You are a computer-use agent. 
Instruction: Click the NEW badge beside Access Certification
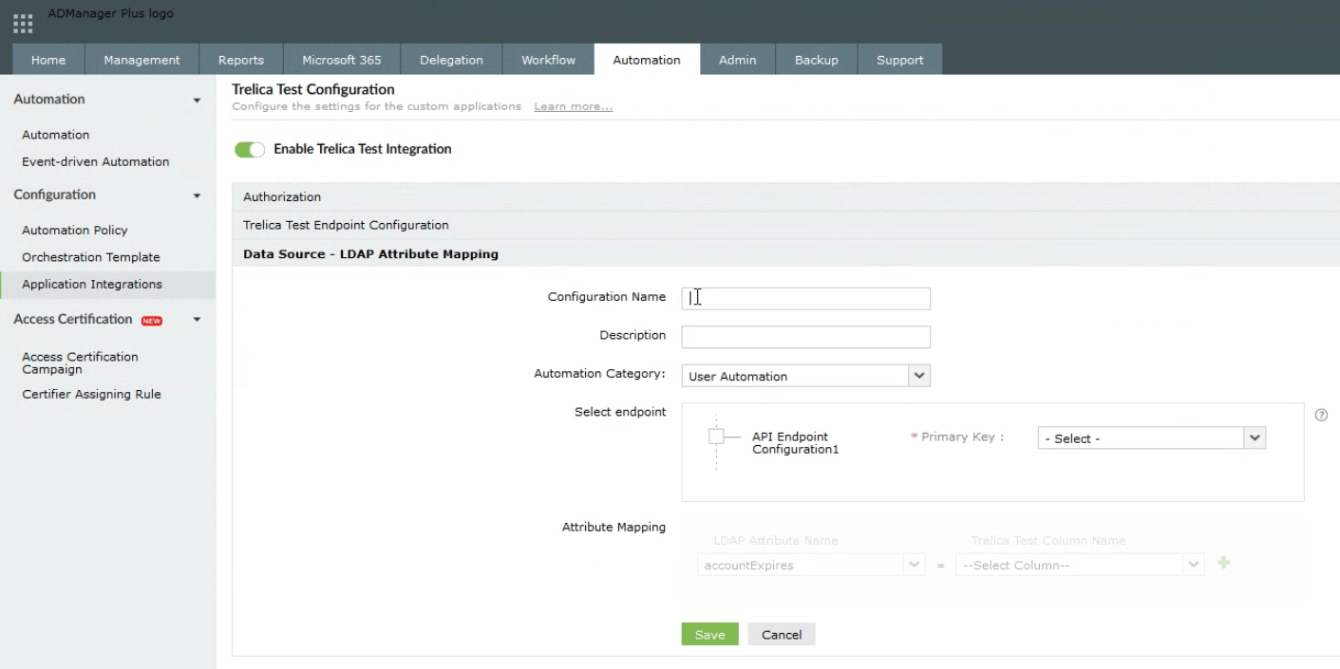pyautogui.click(x=152, y=321)
